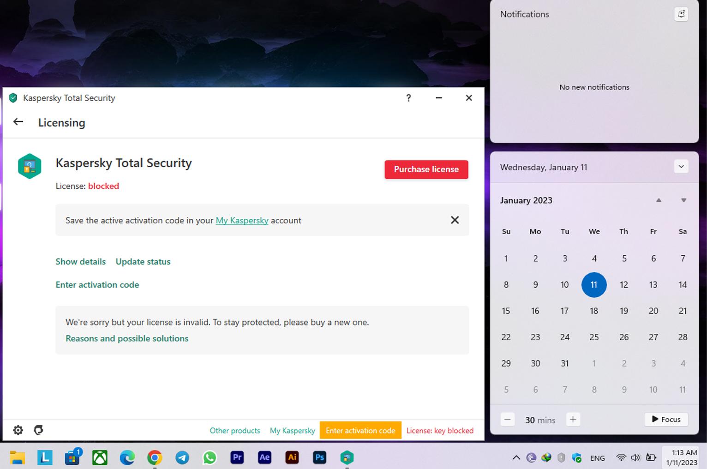Select January 18 in calendar
This screenshot has width=707, height=469.
coord(594,311)
